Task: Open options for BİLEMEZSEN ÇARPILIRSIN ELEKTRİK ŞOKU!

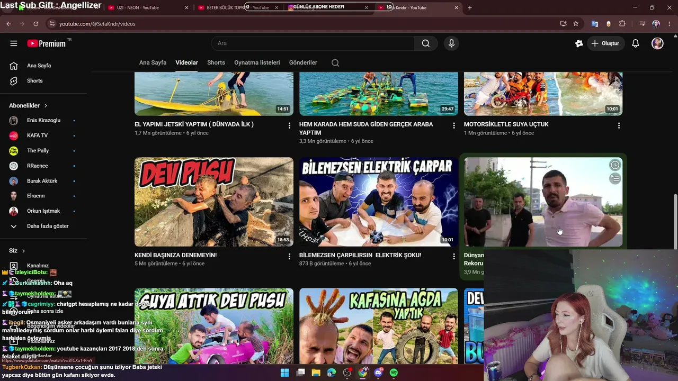Action: [454, 256]
